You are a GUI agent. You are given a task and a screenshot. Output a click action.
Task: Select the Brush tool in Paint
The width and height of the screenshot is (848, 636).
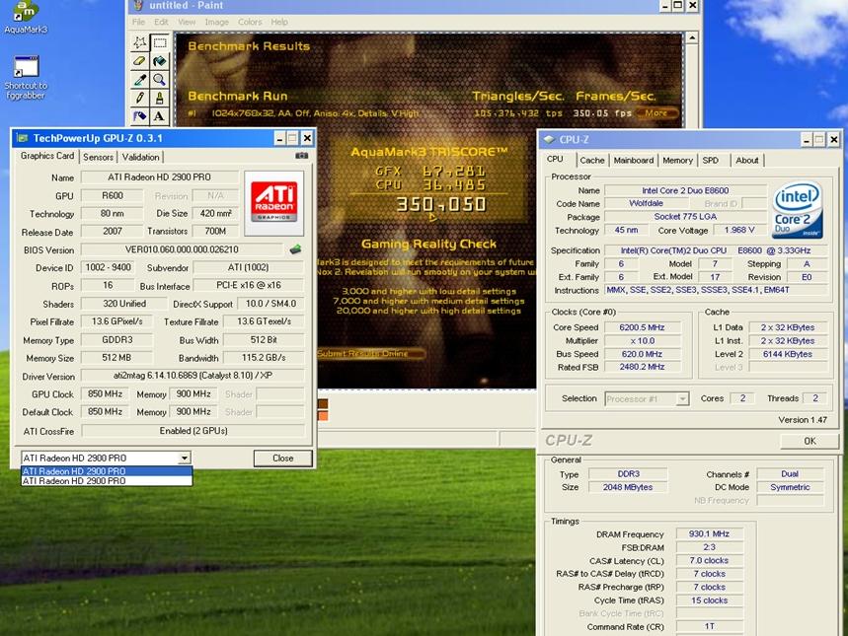click(159, 98)
